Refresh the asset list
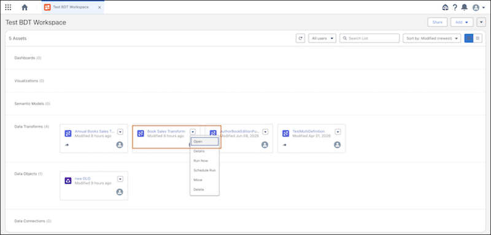The width and height of the screenshot is (491, 235). point(300,38)
